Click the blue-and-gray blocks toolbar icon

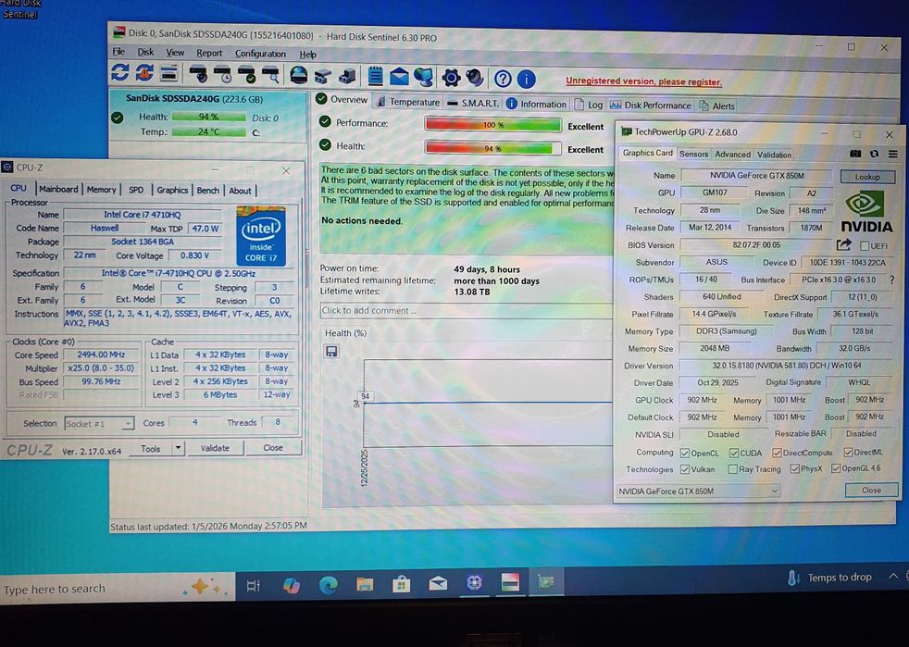click(347, 76)
